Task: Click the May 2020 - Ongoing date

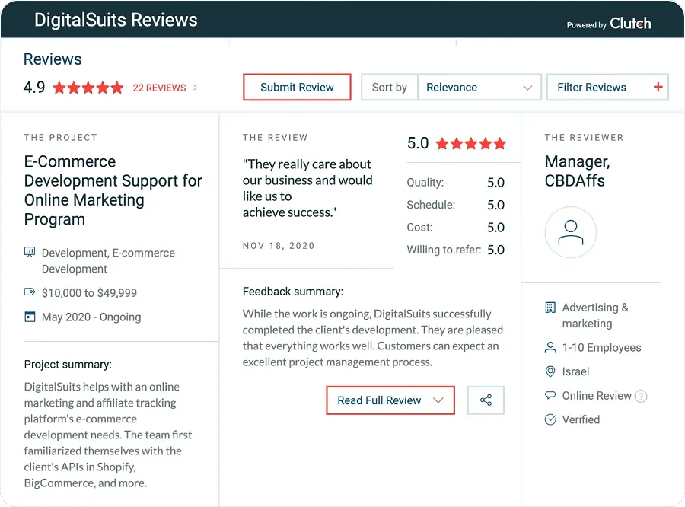Action: coord(91,317)
